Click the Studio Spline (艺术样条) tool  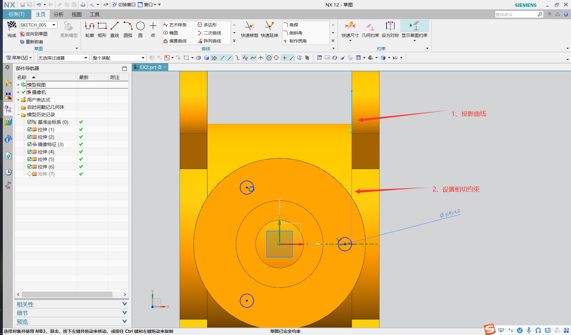click(x=175, y=25)
